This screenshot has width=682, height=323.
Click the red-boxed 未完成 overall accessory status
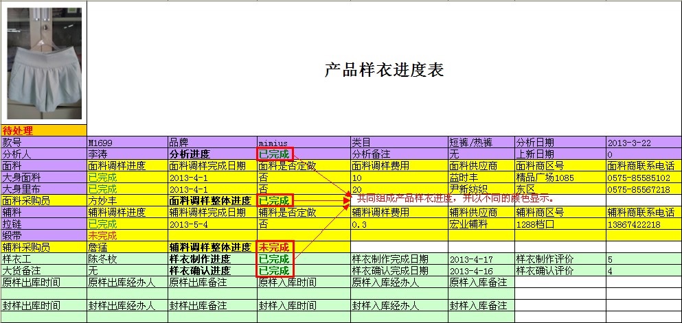click(x=273, y=248)
